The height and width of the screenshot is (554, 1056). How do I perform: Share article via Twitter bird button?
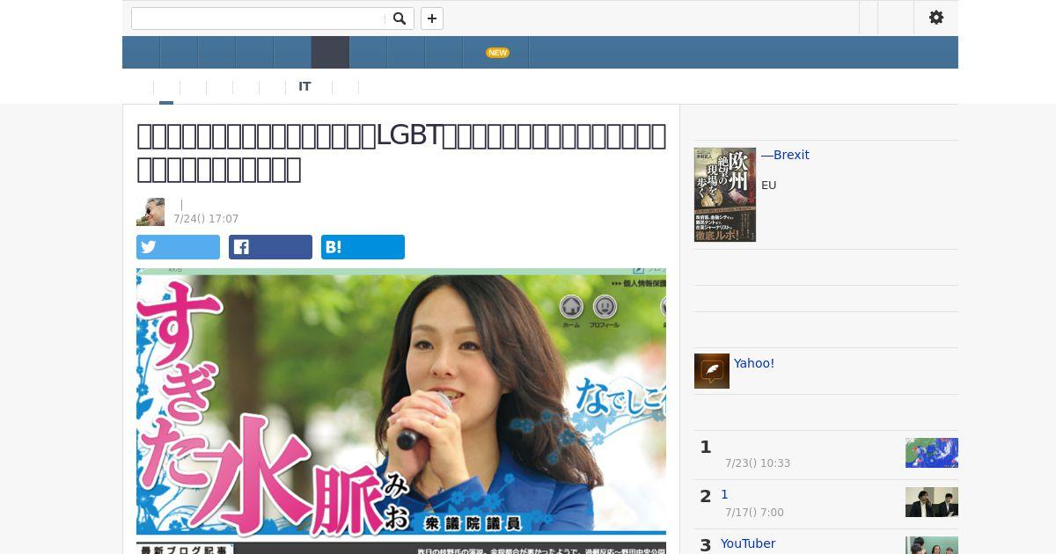(x=178, y=247)
